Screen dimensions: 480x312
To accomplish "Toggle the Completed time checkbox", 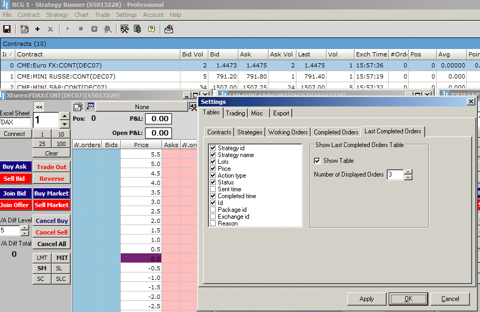I will click(213, 196).
